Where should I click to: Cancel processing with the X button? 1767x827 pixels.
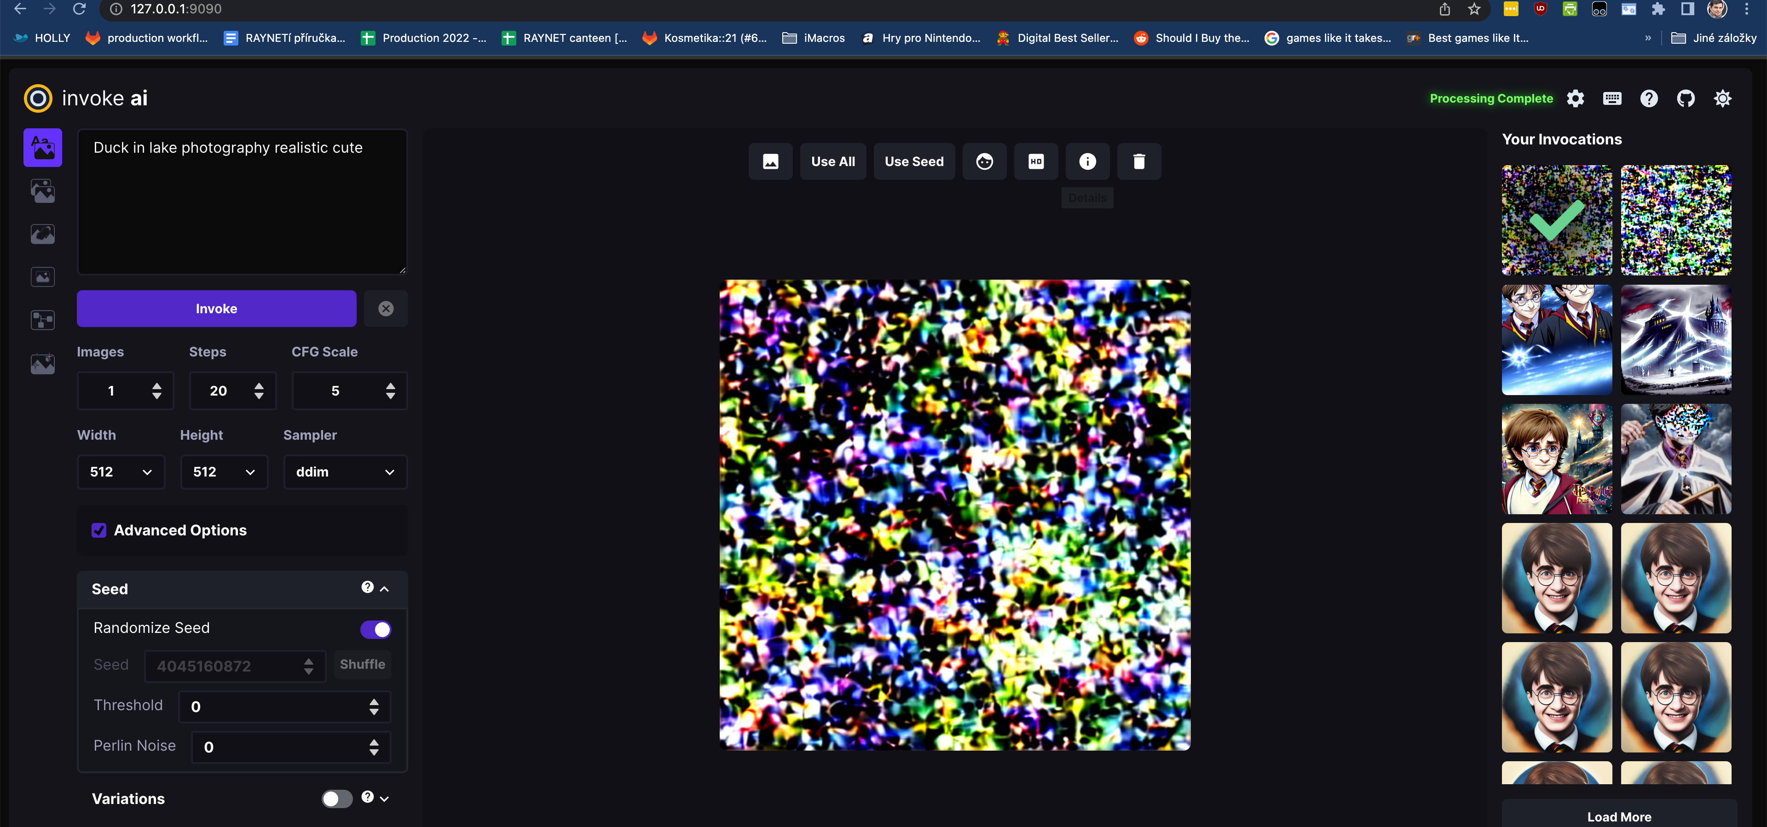click(386, 309)
